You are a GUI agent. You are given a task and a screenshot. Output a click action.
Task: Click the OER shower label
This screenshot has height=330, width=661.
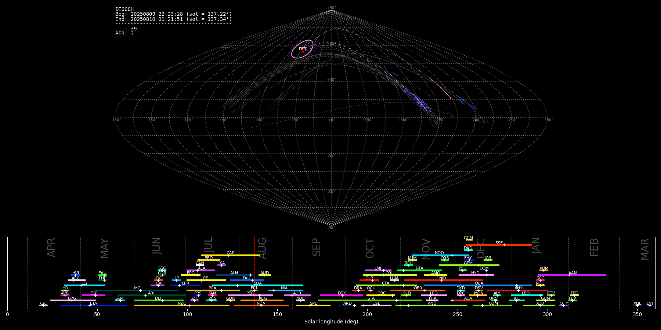[418, 288]
